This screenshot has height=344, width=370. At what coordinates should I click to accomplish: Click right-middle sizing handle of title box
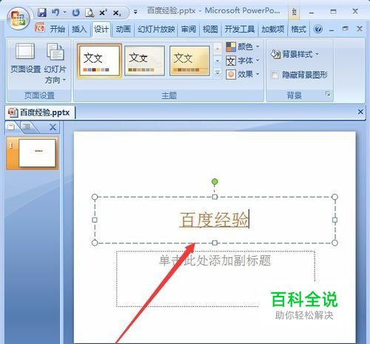tap(334, 220)
